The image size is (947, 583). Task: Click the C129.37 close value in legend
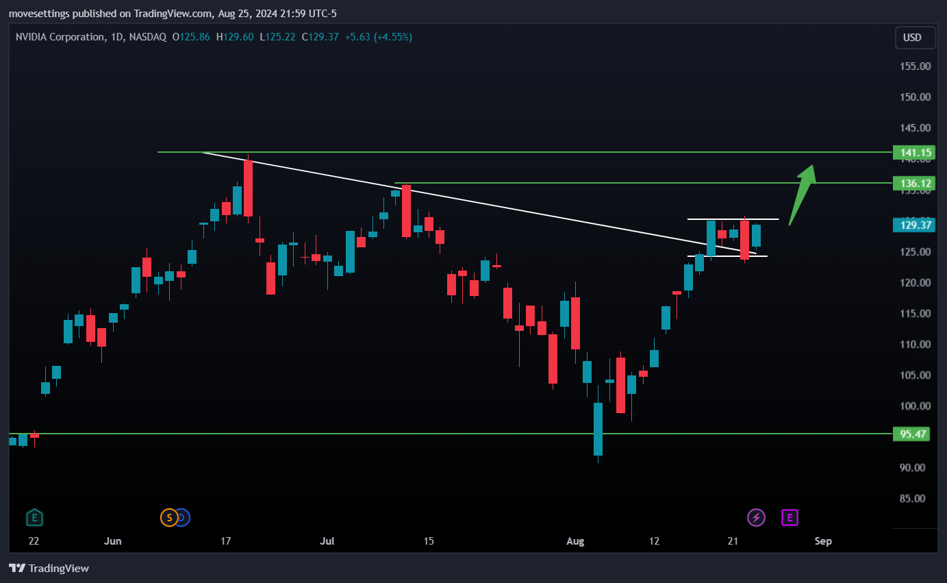(x=320, y=37)
